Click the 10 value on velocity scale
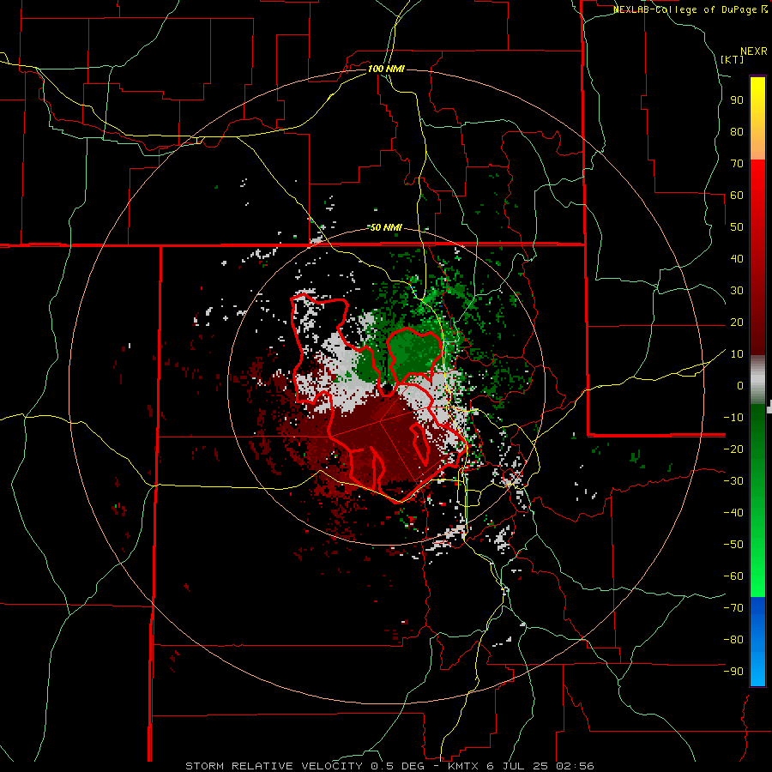Viewport: 772px width, 772px height. pyautogui.click(x=737, y=354)
